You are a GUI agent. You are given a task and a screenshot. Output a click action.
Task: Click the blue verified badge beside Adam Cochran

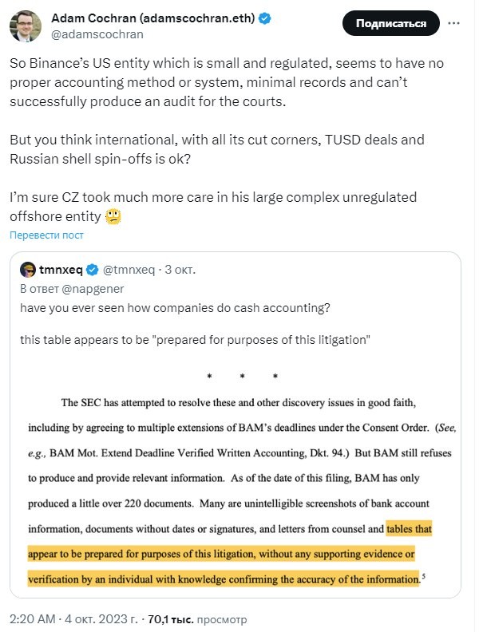coord(264,18)
